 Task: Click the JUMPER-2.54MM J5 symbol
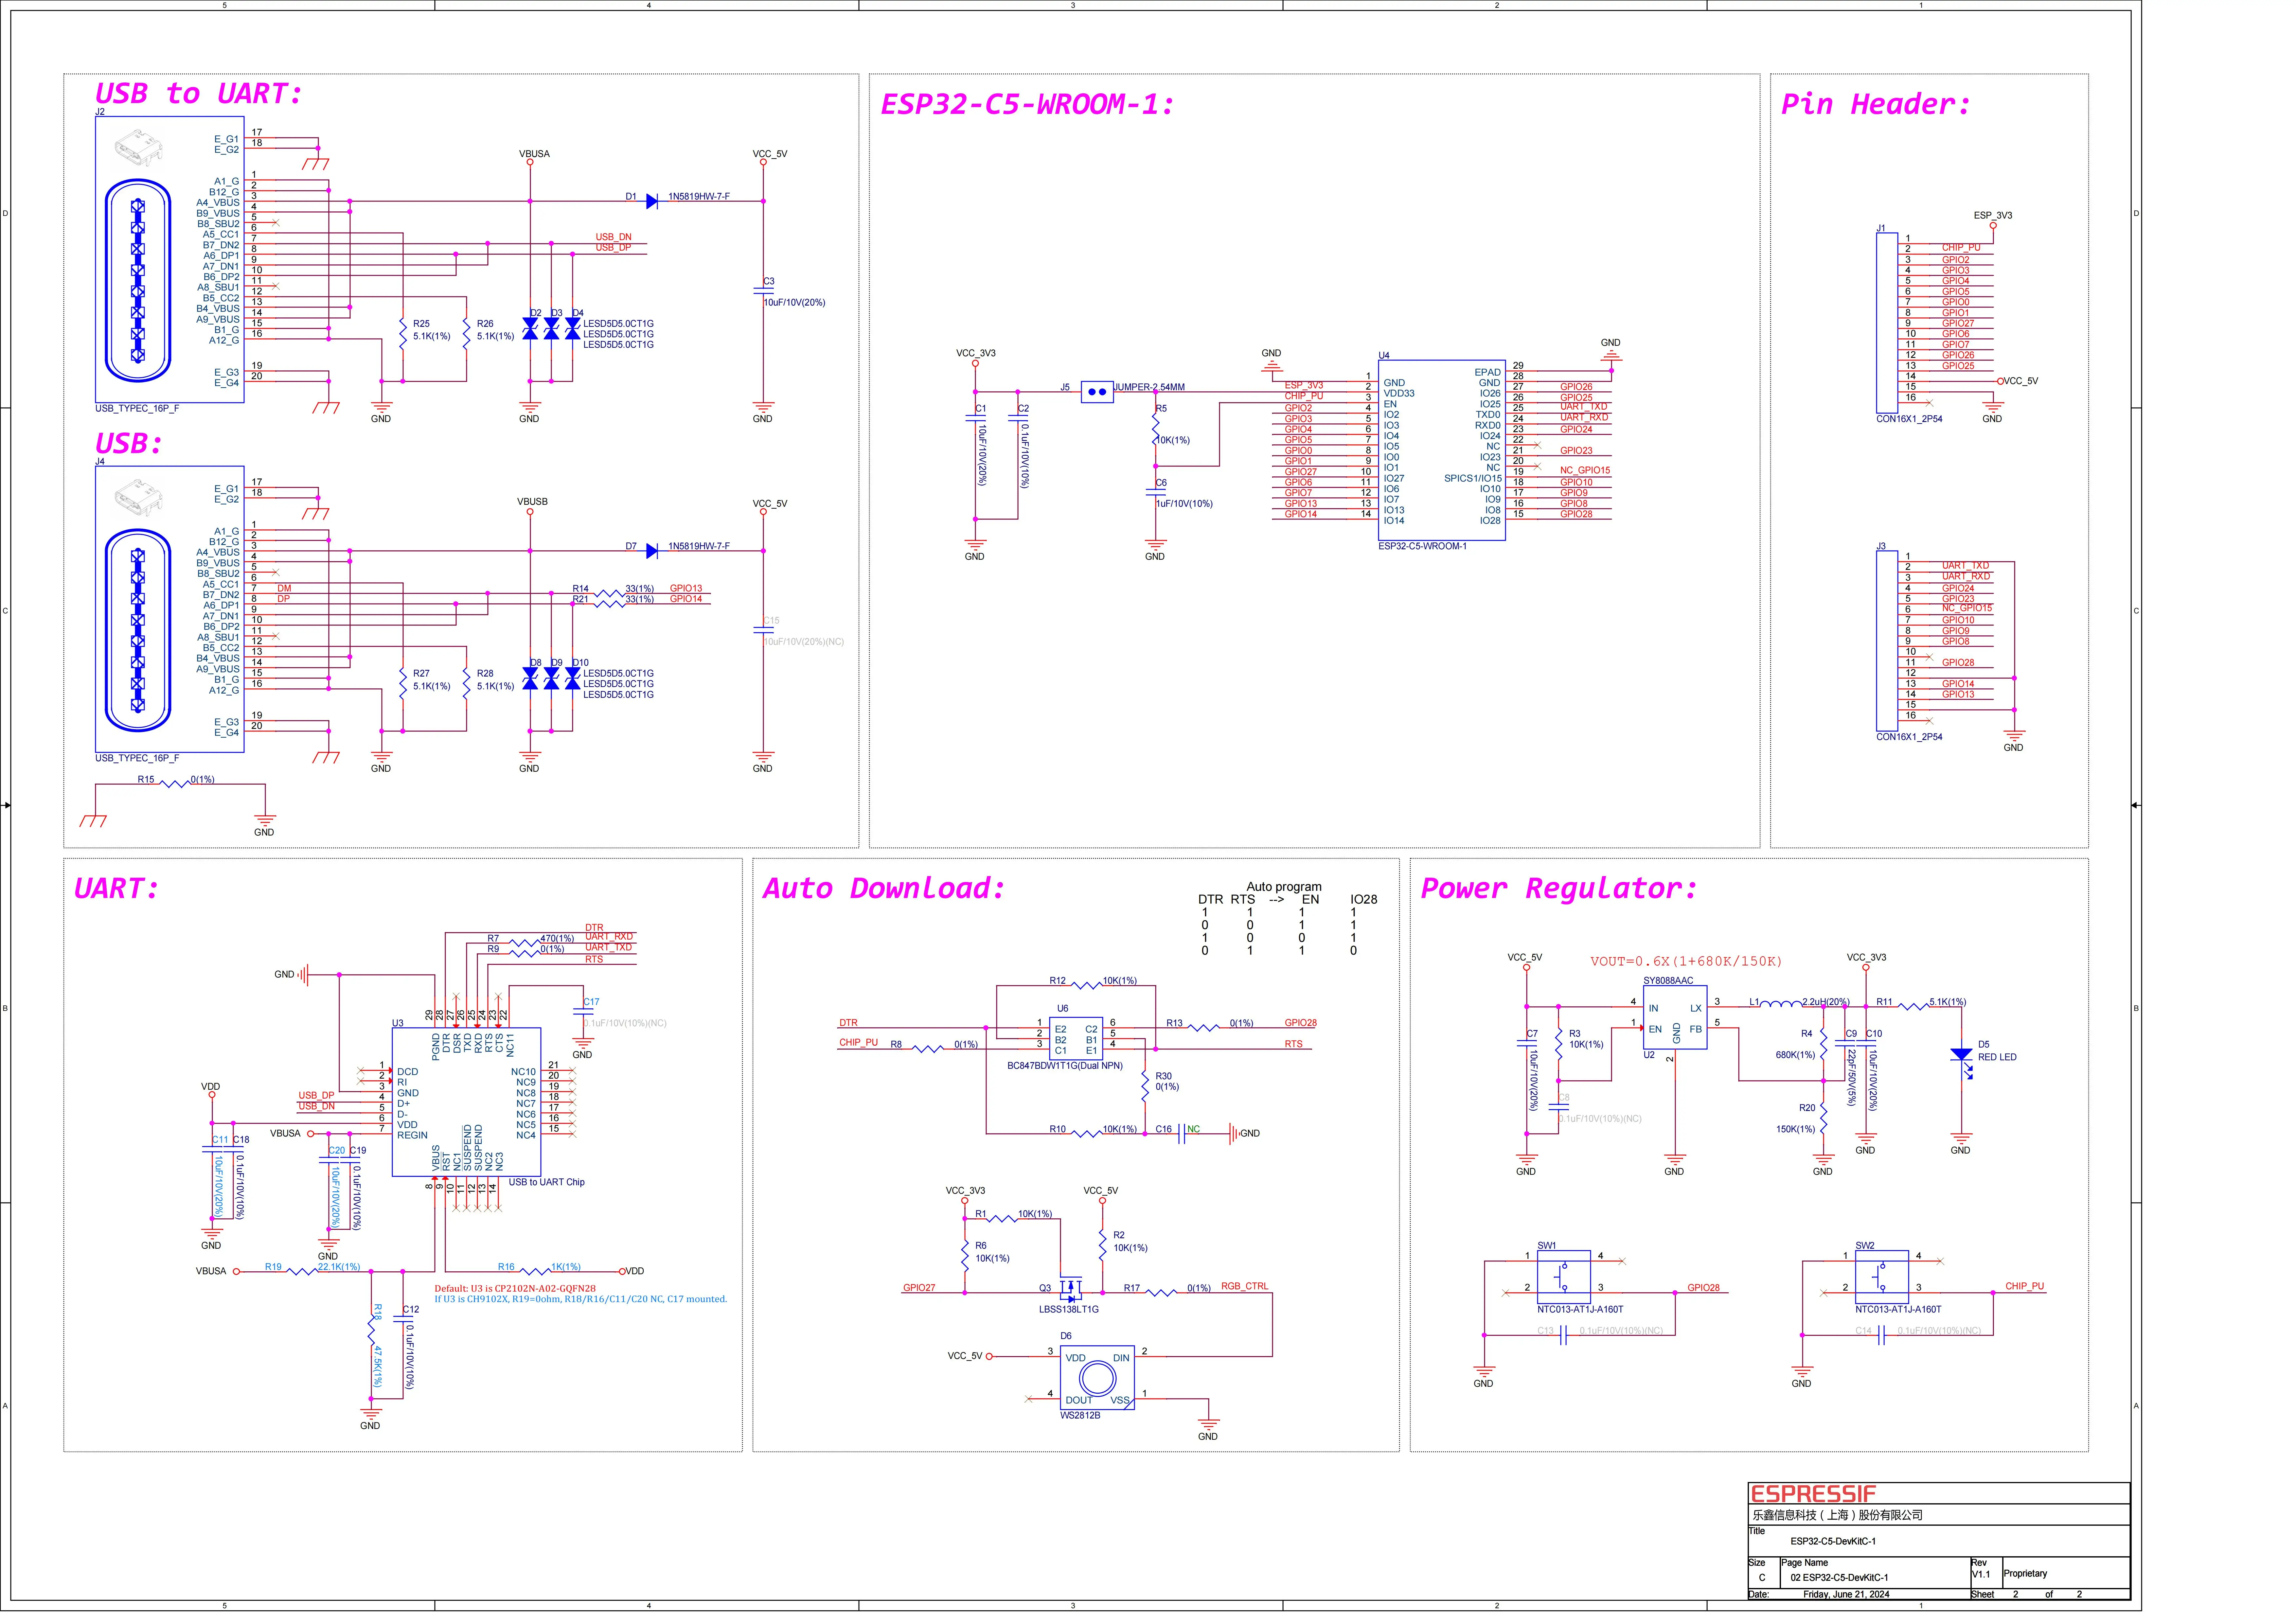tap(1097, 392)
